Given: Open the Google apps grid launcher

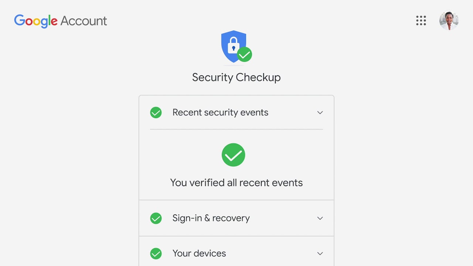Looking at the screenshot, I should [x=421, y=21].
